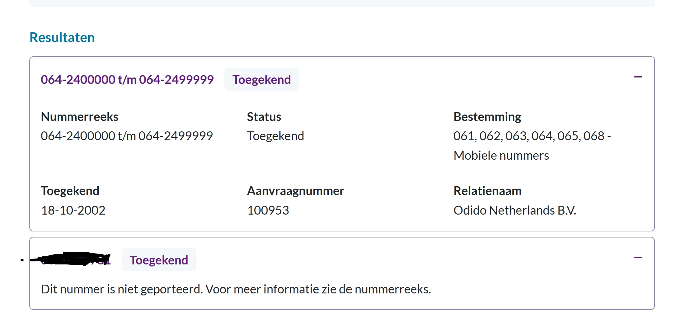Click the Toegekend badge beside redacted number

coord(159,260)
